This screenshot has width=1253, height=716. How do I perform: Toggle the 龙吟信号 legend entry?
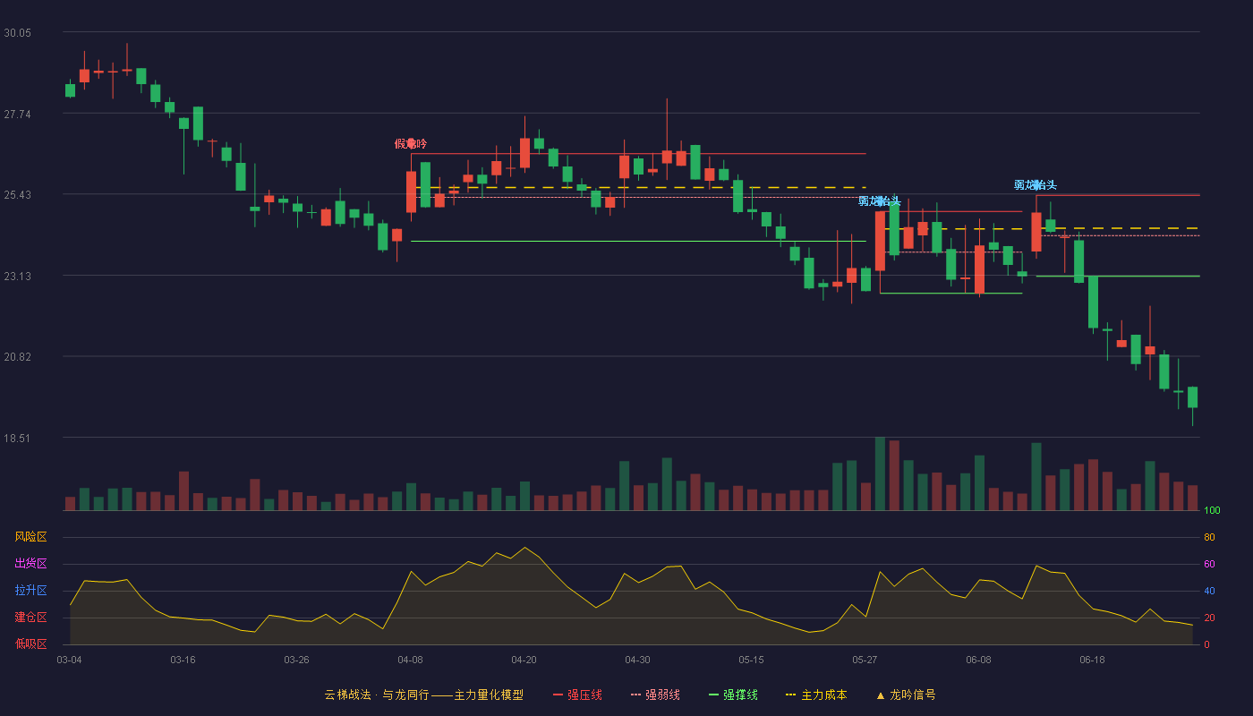tap(905, 695)
